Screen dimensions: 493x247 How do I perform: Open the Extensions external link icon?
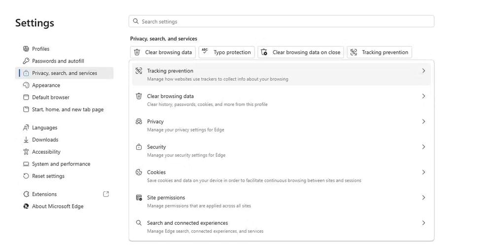[x=106, y=194]
